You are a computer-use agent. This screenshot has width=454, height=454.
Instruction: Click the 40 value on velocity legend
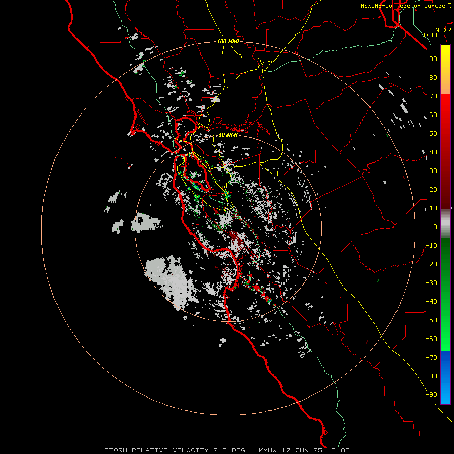click(x=433, y=152)
